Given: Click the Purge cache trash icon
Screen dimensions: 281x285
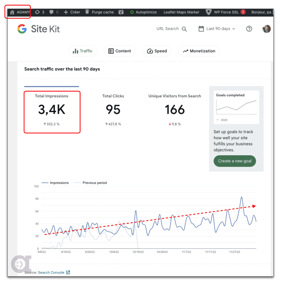Looking at the screenshot, I should pos(87,12).
